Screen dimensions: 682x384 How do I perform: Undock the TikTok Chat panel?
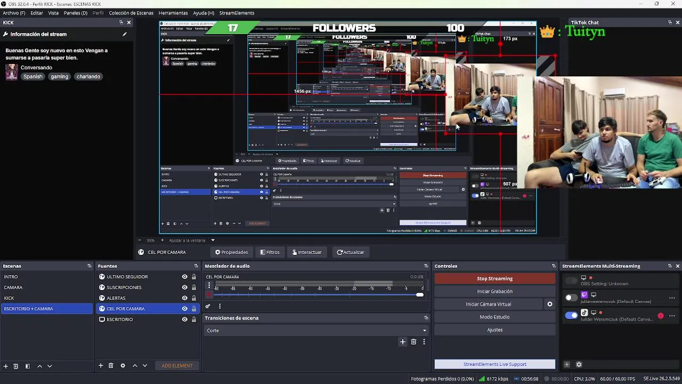click(670, 22)
